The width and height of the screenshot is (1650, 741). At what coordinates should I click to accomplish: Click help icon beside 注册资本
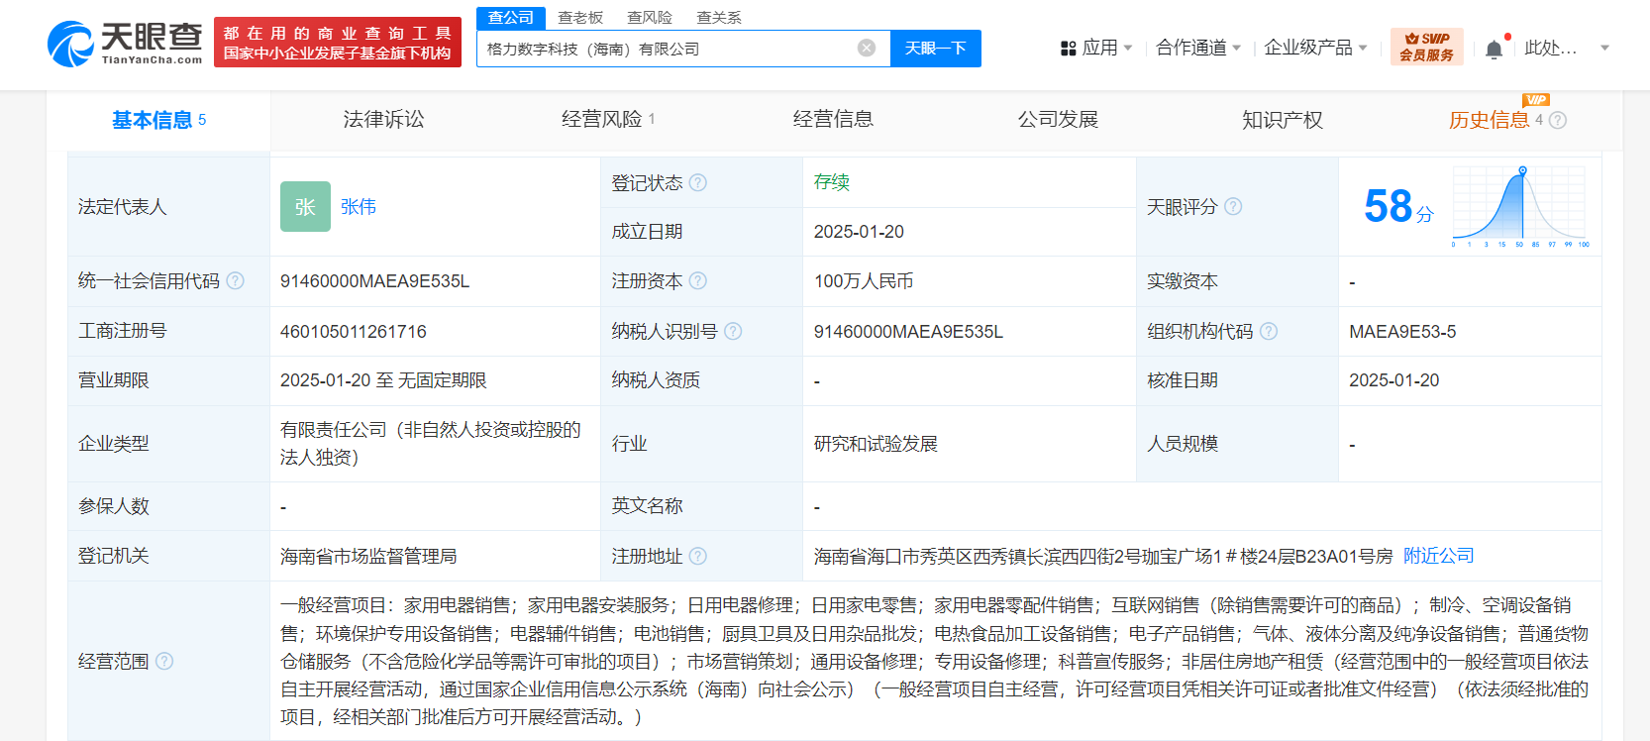click(x=698, y=280)
